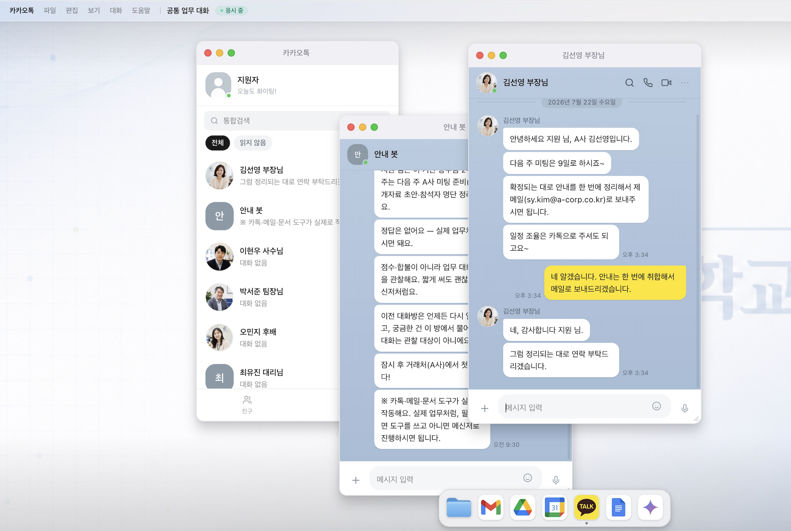Click the 응시 중 status badge
The width and height of the screenshot is (791, 531).
tap(232, 10)
